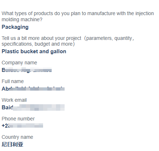159x151 pixels.
Task: Click the 'Baid' email beginning text
Action: click(7, 107)
